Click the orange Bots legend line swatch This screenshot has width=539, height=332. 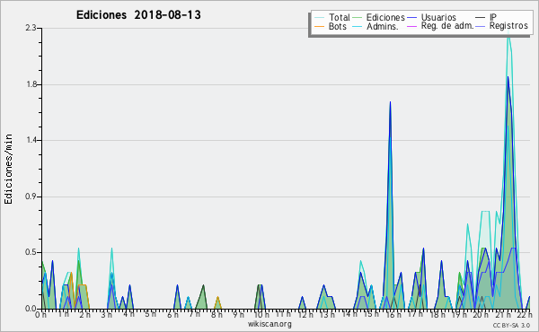pyautogui.click(x=319, y=26)
